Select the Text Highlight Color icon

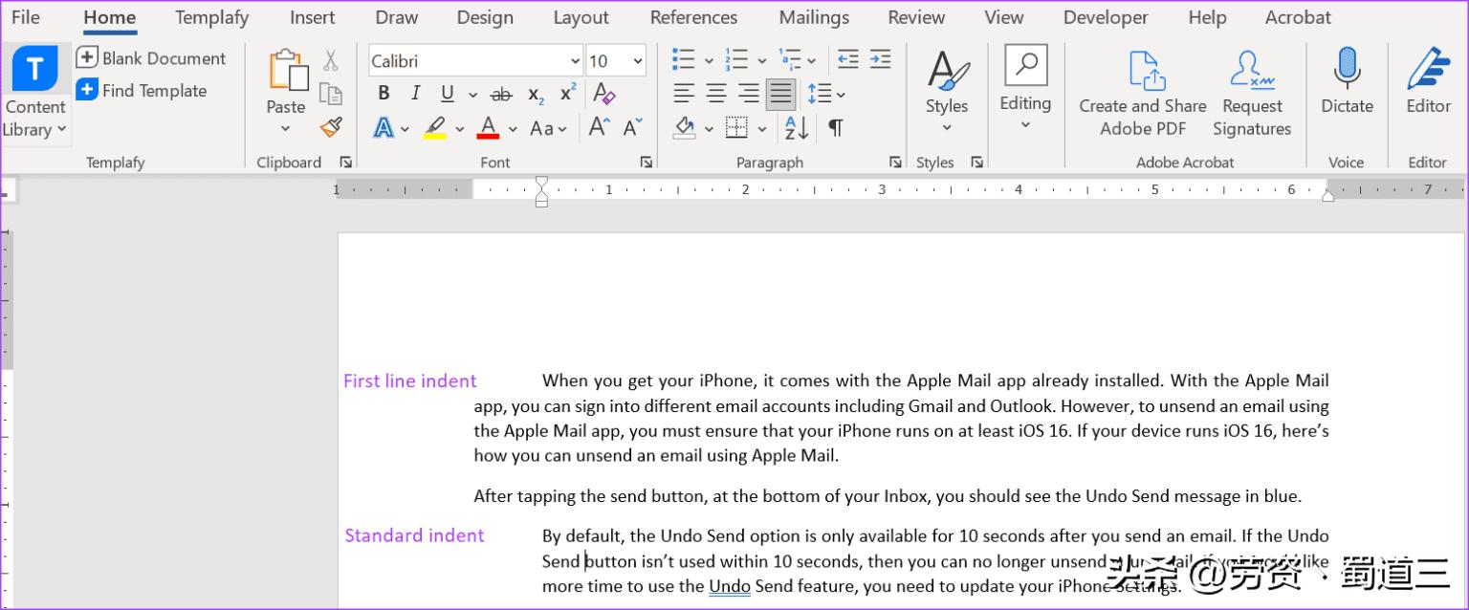[437, 127]
